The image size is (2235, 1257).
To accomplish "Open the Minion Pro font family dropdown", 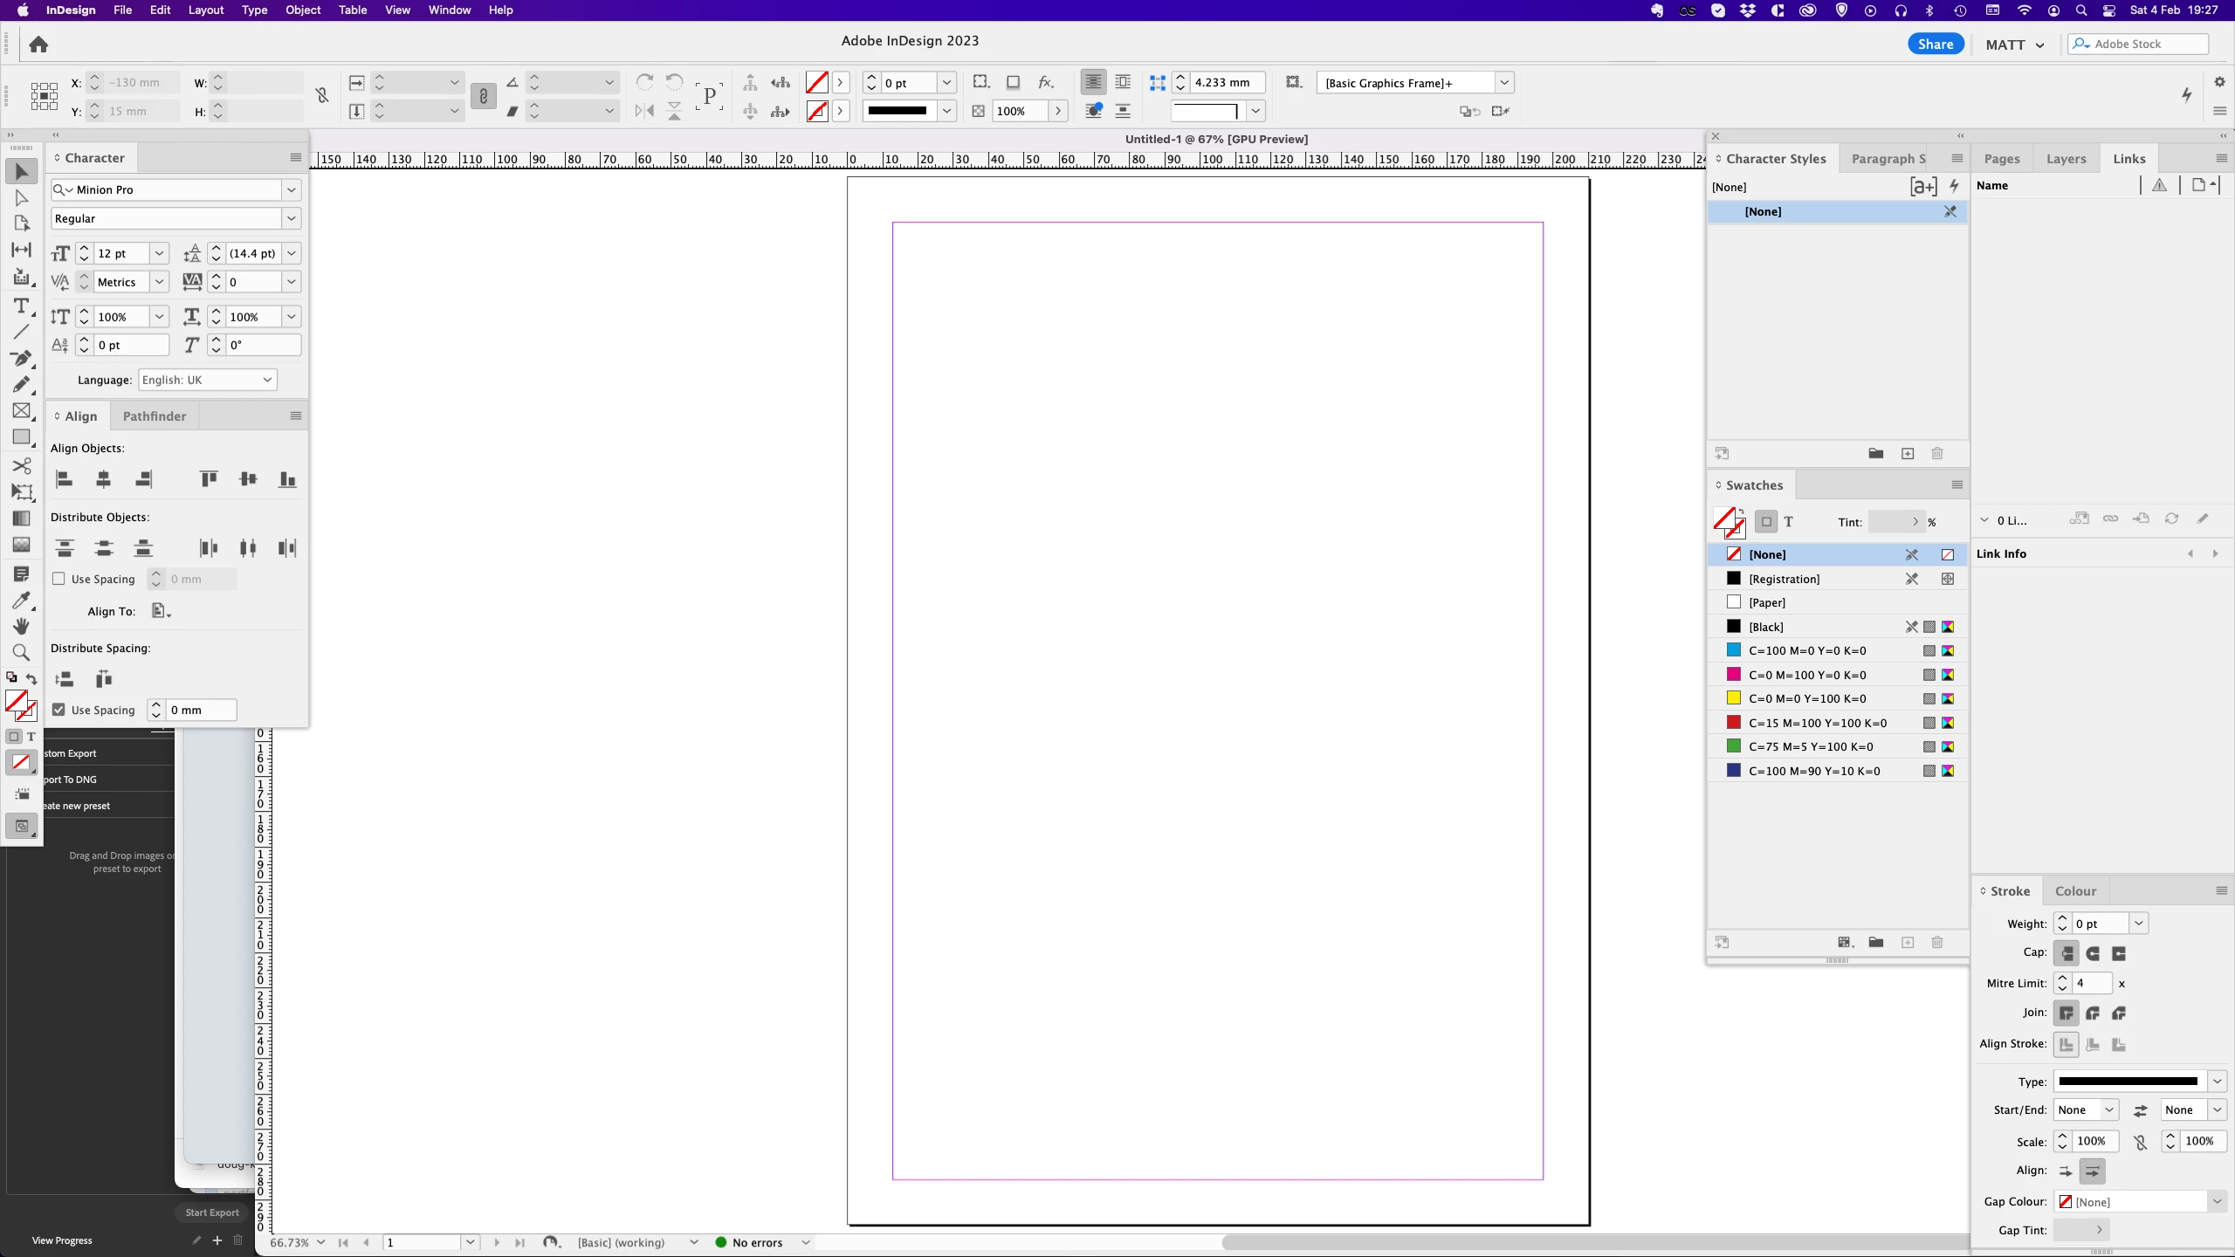I will click(292, 189).
